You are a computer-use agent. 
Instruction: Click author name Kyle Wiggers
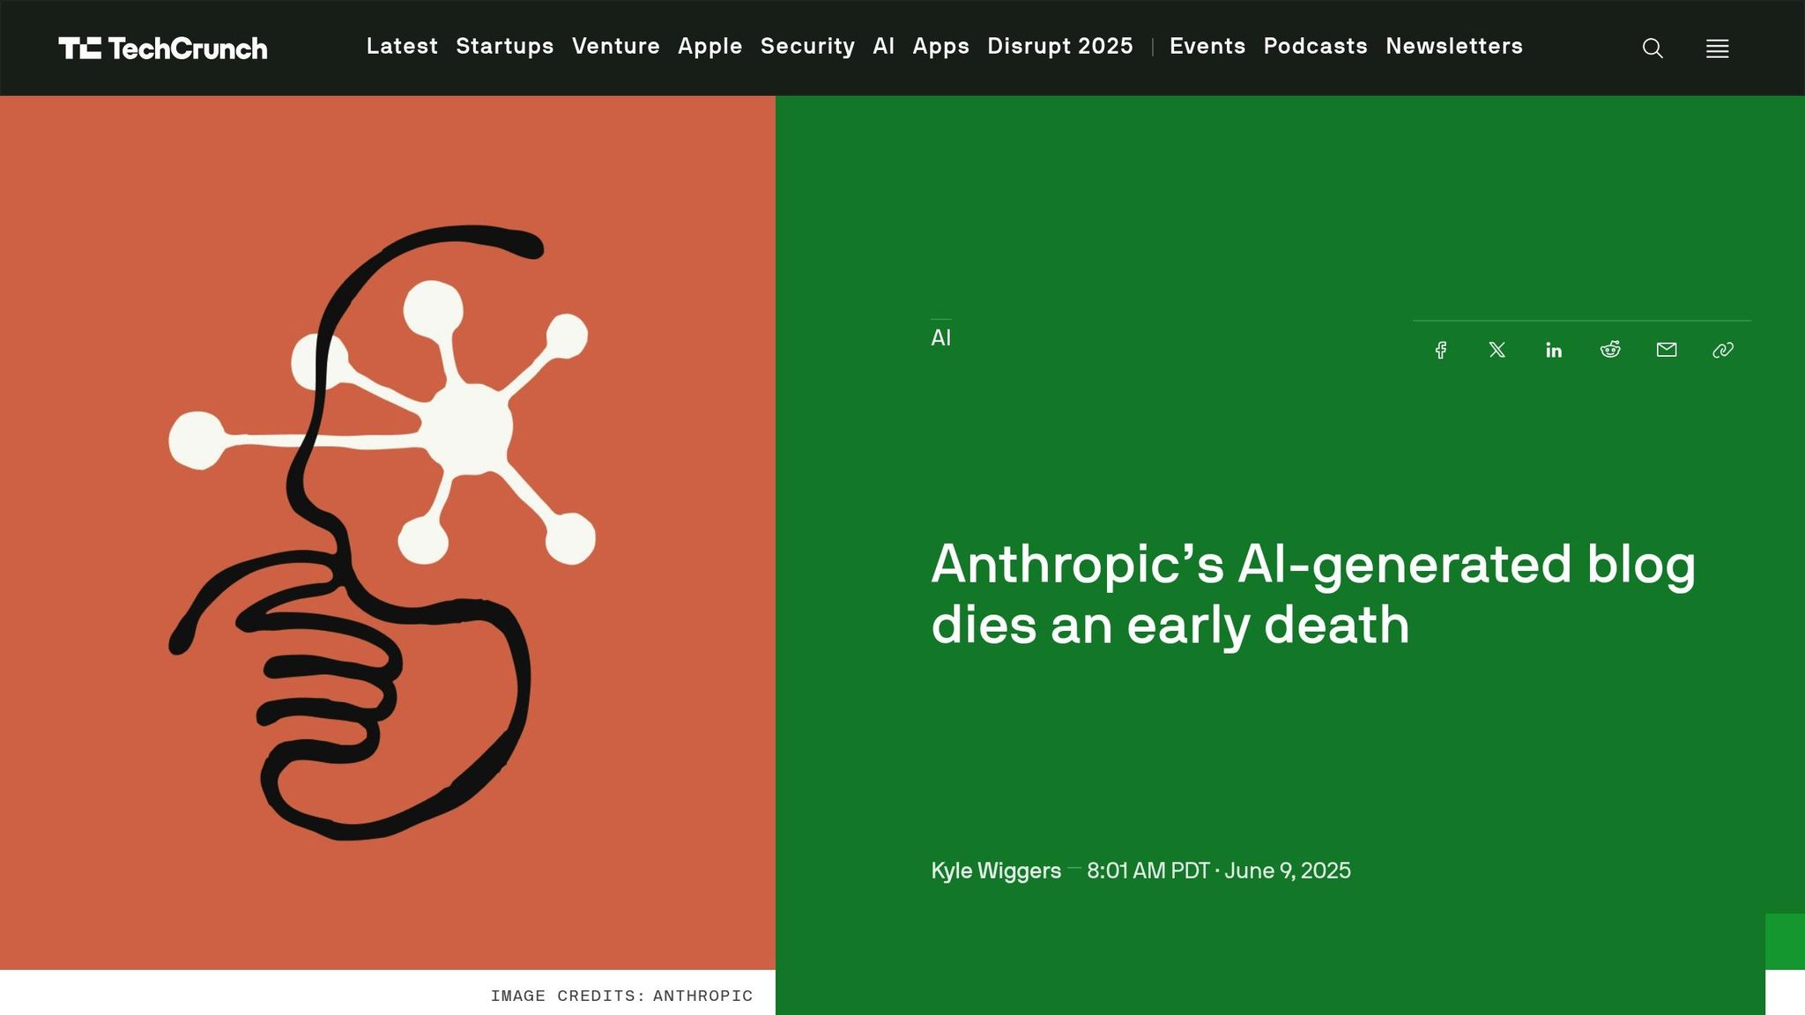996,871
